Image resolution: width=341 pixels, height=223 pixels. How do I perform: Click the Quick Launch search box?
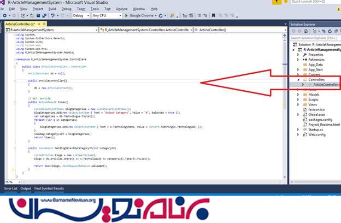315,2
